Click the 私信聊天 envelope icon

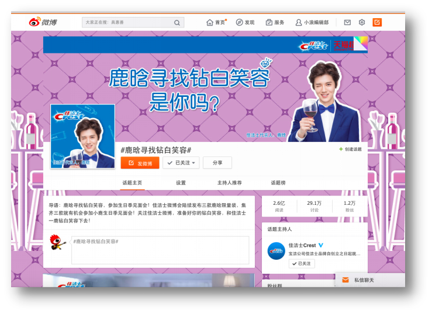[x=345, y=280]
